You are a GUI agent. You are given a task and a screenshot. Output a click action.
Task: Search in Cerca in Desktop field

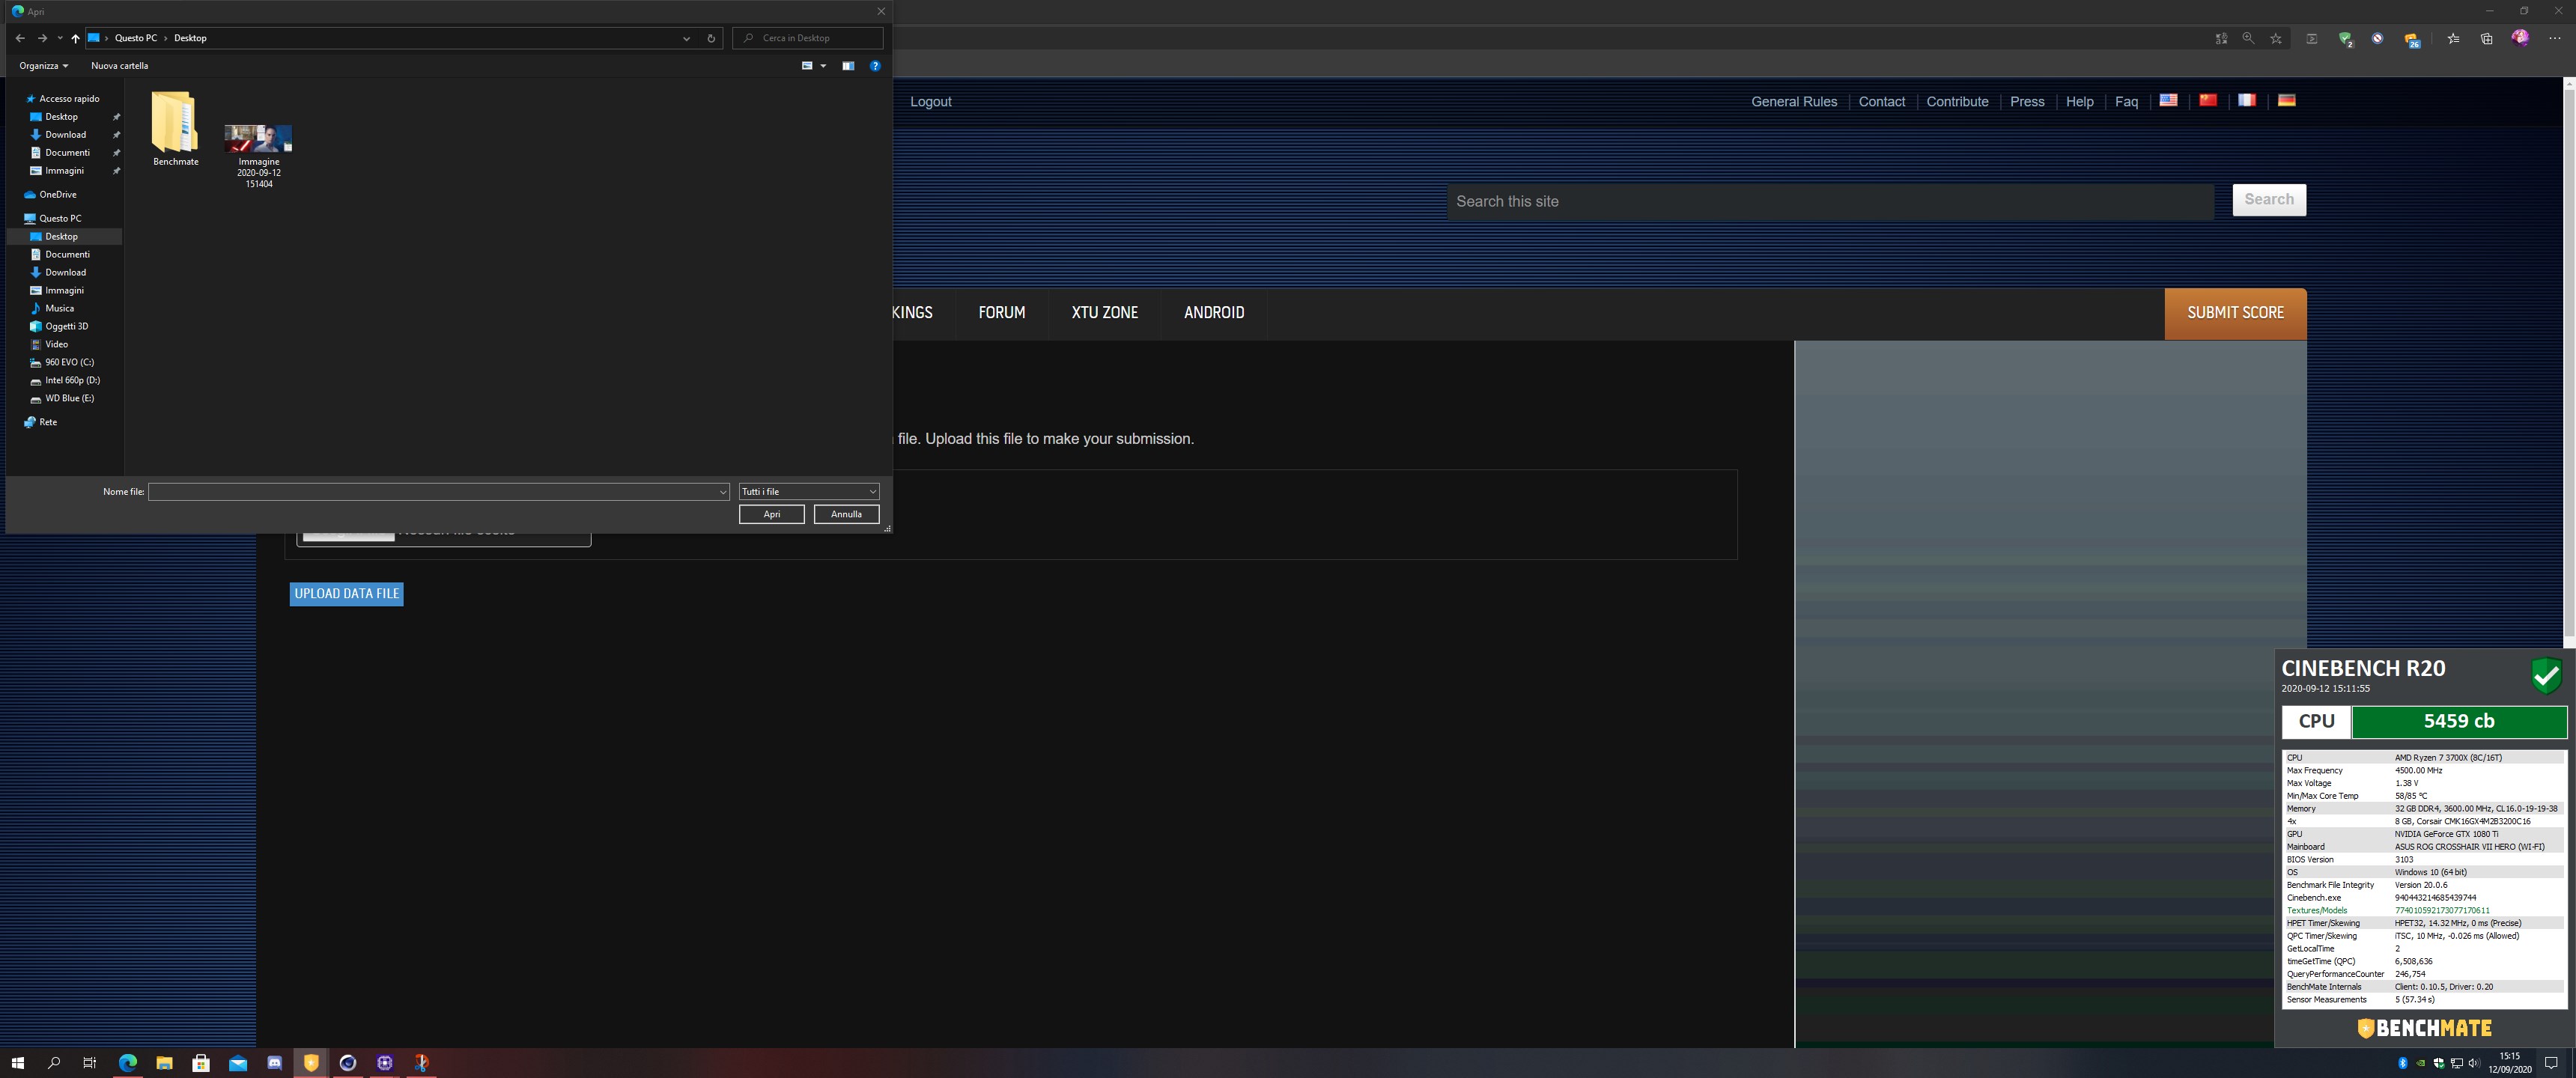point(808,38)
